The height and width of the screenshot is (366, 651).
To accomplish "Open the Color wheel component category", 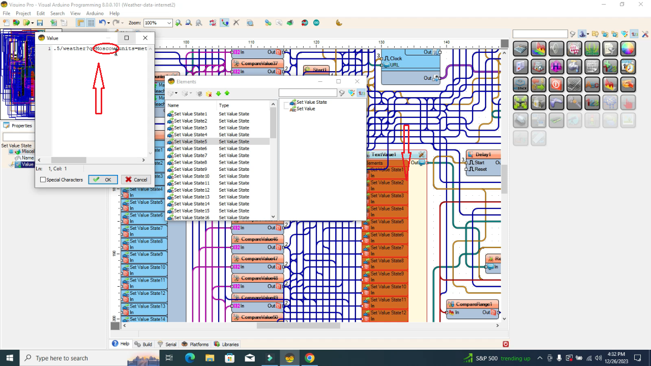I will tap(628, 49).
